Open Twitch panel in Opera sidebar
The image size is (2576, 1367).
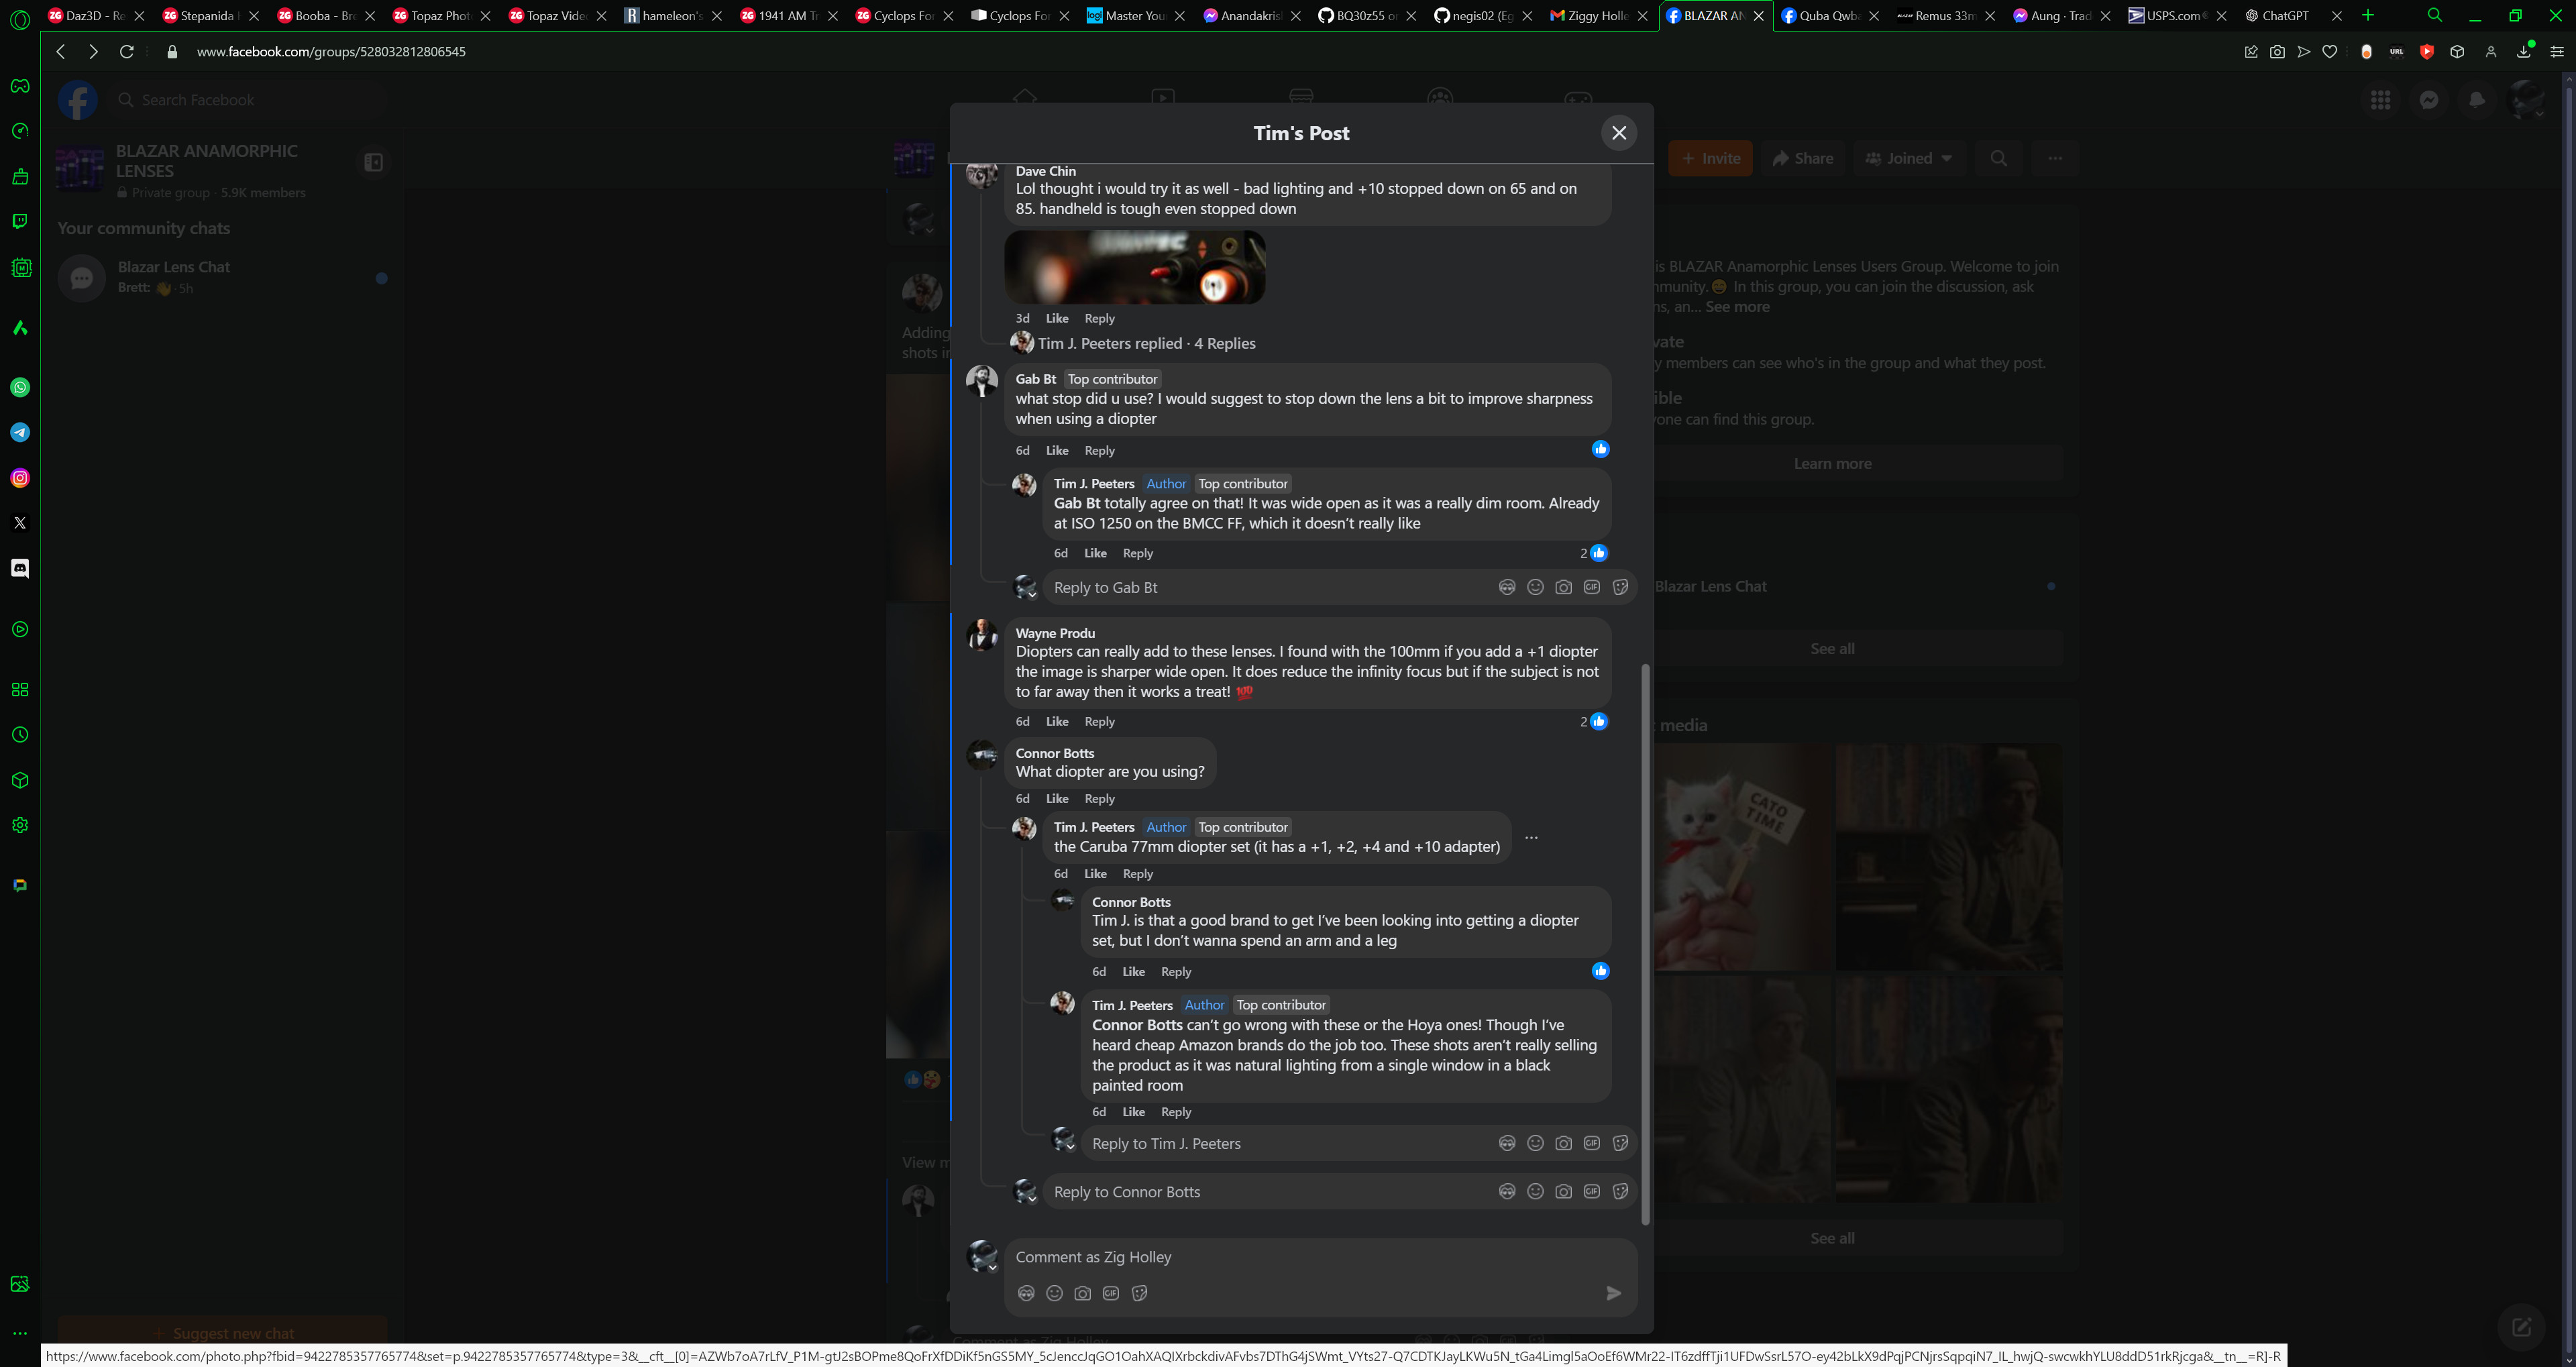[x=20, y=221]
